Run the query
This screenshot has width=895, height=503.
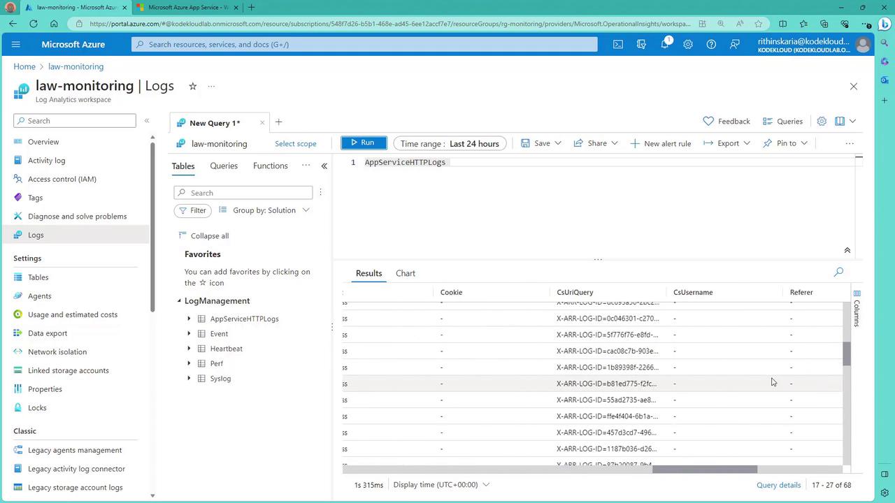coord(363,143)
